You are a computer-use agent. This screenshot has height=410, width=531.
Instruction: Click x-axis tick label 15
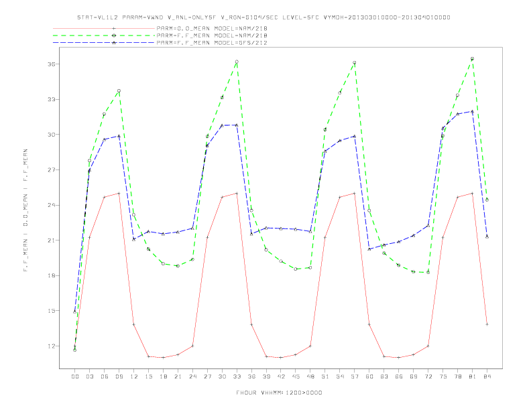click(148, 377)
